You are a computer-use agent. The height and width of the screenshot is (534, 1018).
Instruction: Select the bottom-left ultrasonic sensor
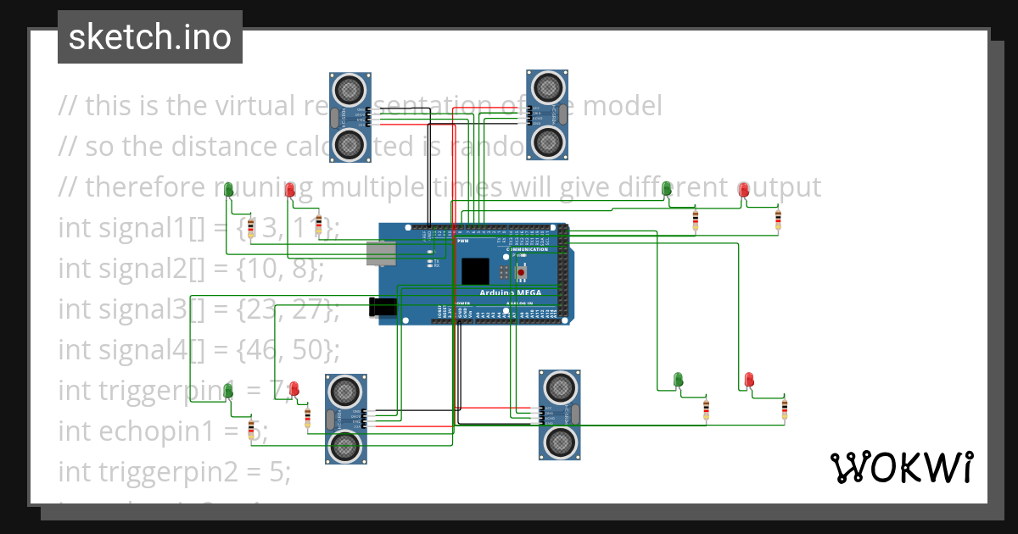(346, 418)
